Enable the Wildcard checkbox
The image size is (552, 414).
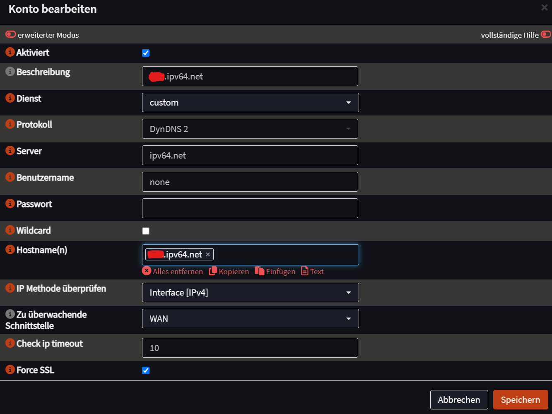tap(146, 231)
